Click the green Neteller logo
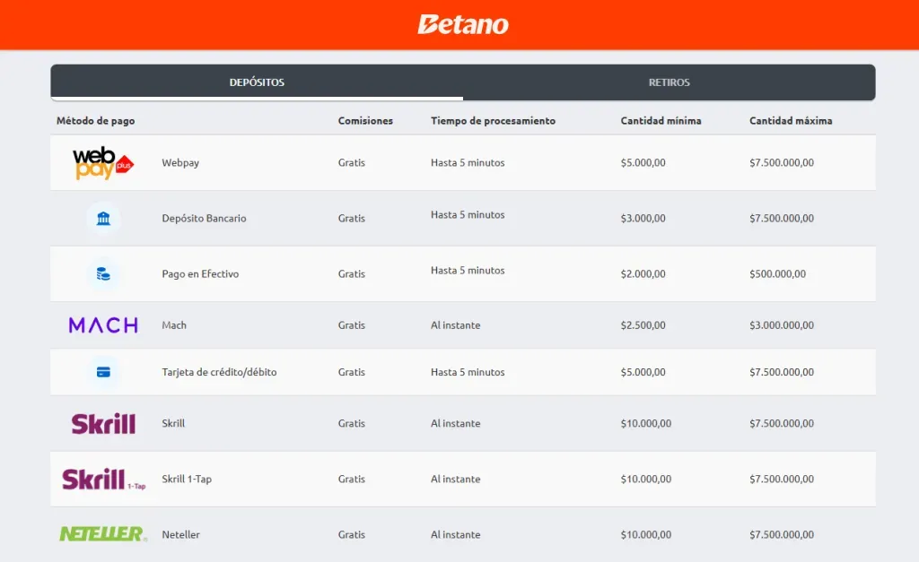Screen dimensions: 919x562 tap(101, 533)
